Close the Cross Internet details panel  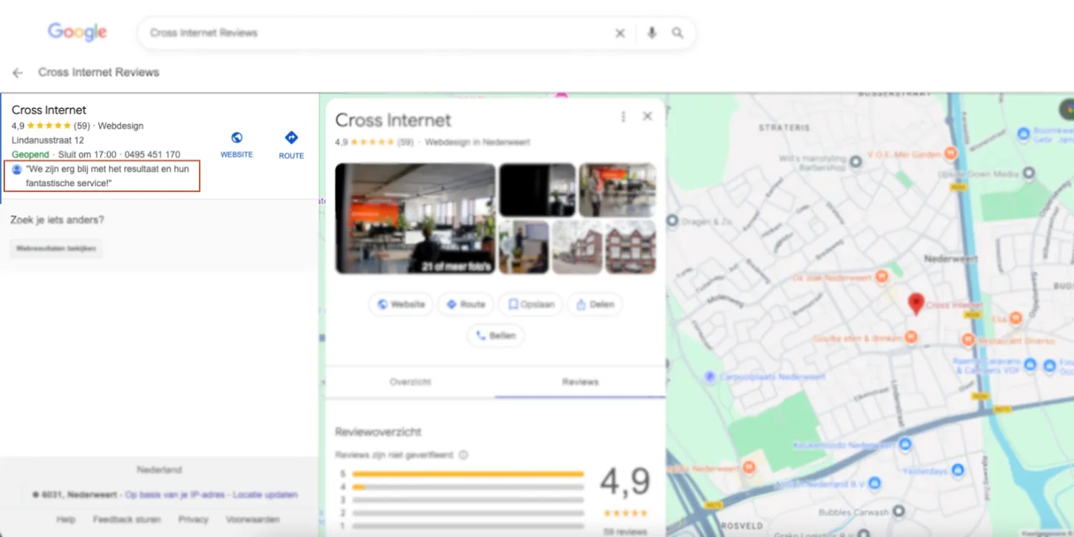pyautogui.click(x=647, y=117)
